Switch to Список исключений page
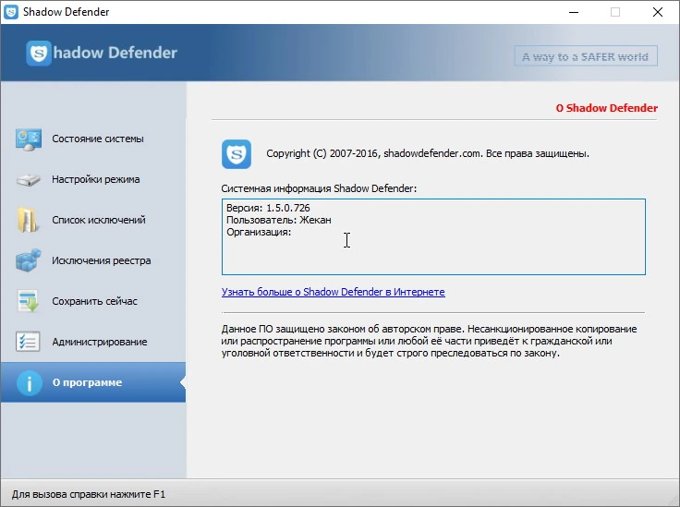The width and height of the screenshot is (680, 507). click(93, 220)
